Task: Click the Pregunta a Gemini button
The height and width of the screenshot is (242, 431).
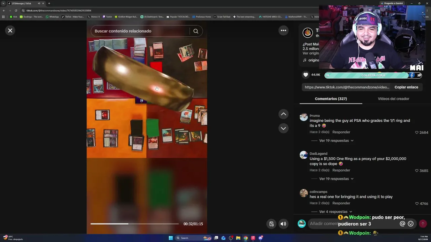Action: [x=391, y=3]
